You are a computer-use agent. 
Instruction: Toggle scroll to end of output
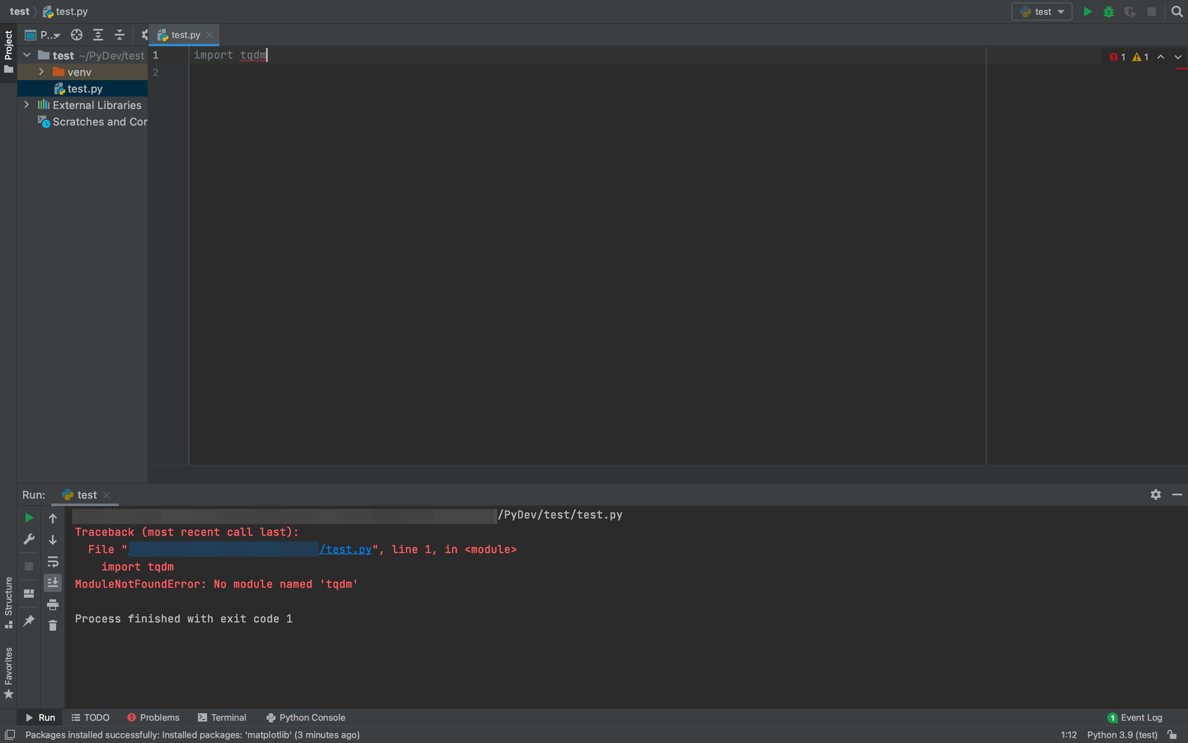tap(53, 583)
